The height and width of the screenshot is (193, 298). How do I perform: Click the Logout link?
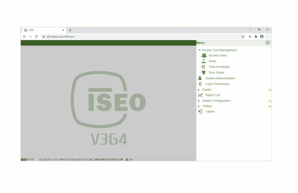(210, 111)
